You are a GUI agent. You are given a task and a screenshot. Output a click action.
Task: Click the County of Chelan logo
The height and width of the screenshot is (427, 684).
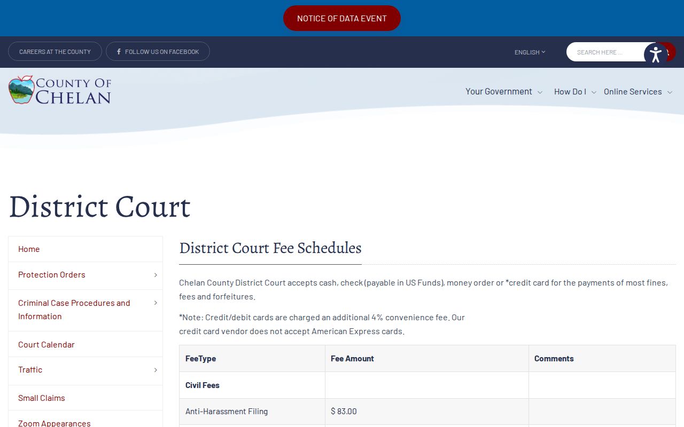[x=60, y=90]
